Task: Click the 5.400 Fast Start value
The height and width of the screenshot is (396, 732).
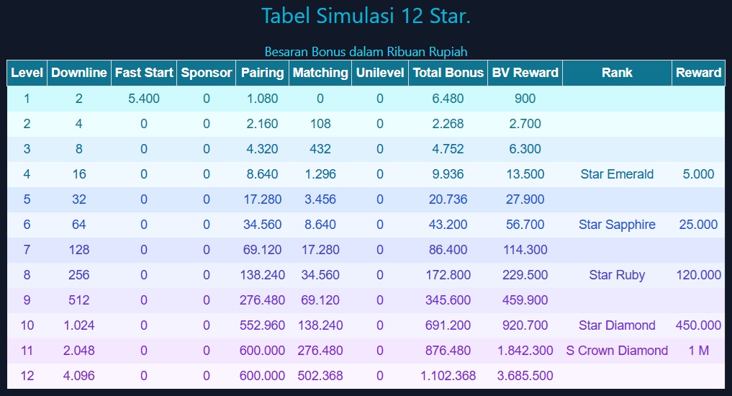Action: [x=144, y=99]
